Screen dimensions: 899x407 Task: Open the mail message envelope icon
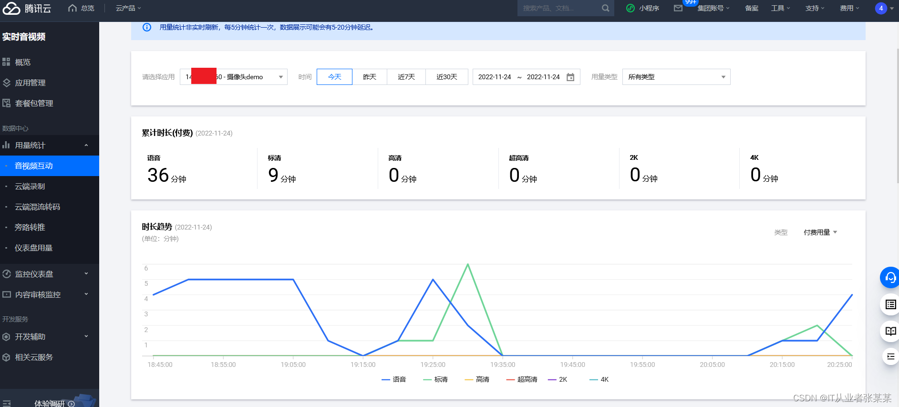[x=678, y=8]
